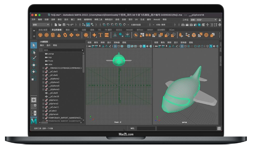
Task: Click the MEL command line input
Action: pos(146,128)
